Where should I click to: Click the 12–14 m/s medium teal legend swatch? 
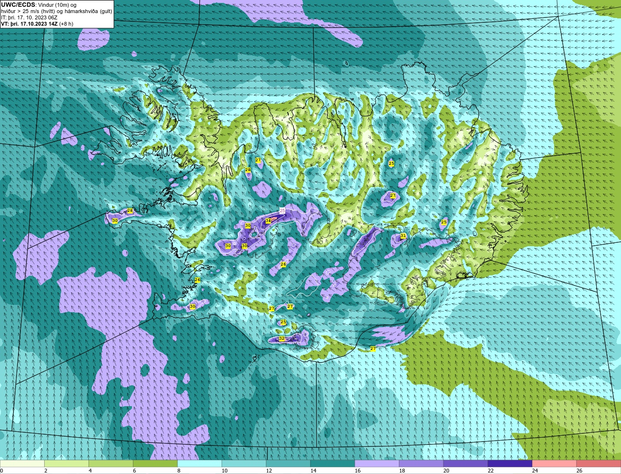pos(289,463)
